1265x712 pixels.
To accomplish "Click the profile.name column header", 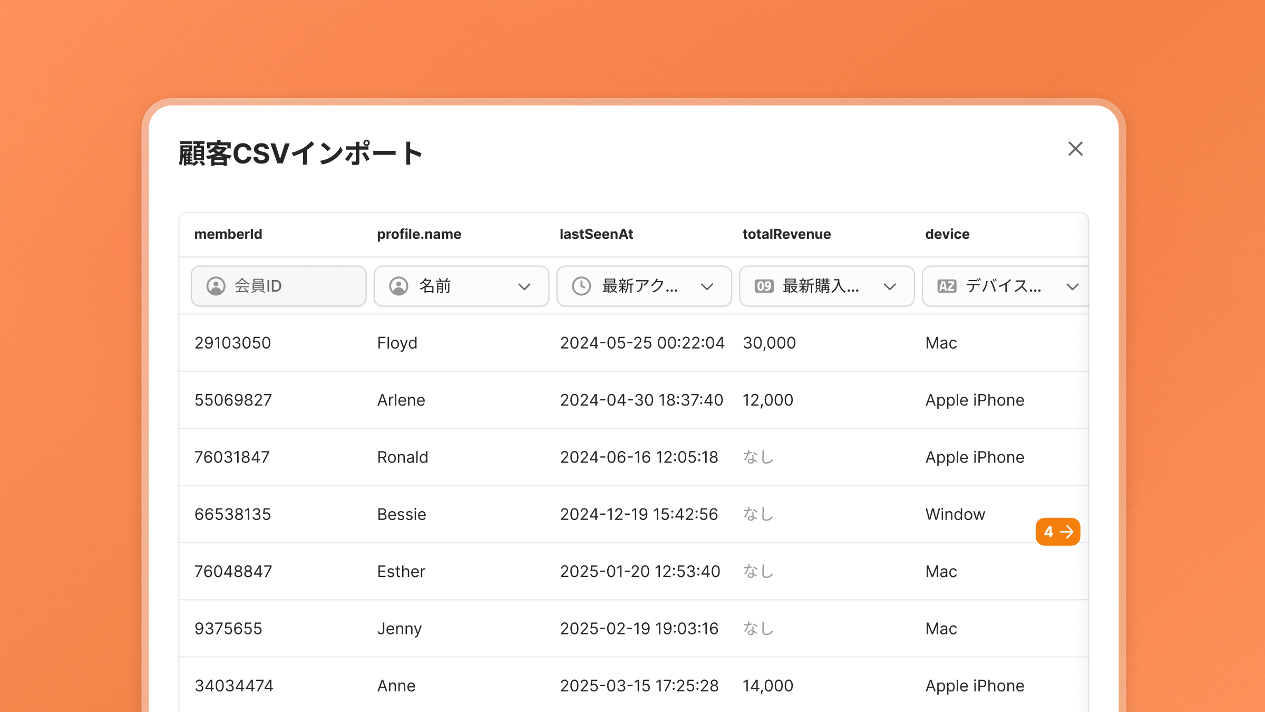I will click(x=419, y=234).
